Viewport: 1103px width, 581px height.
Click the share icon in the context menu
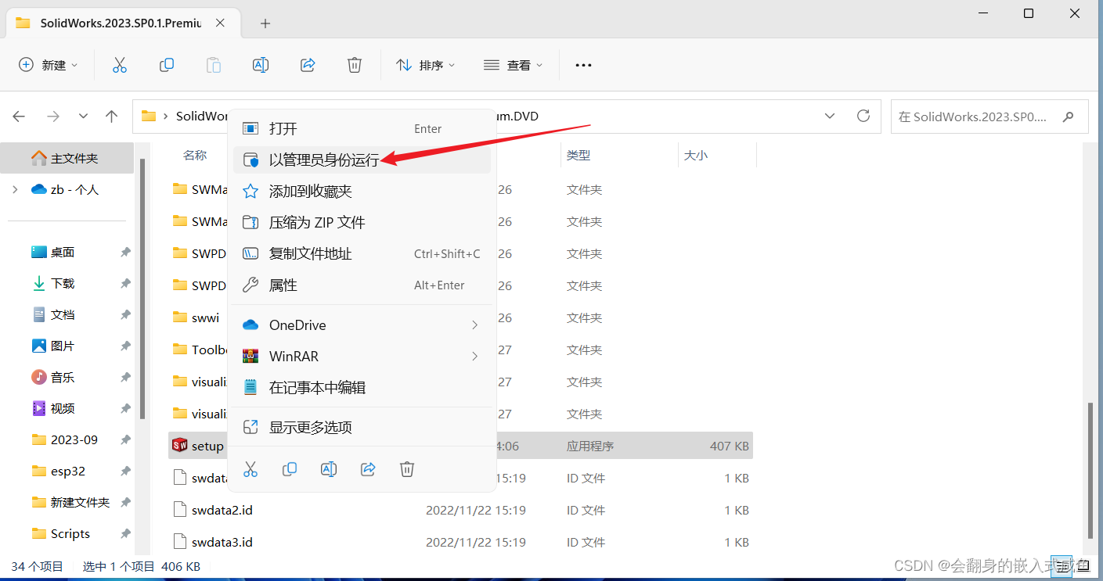coord(368,469)
